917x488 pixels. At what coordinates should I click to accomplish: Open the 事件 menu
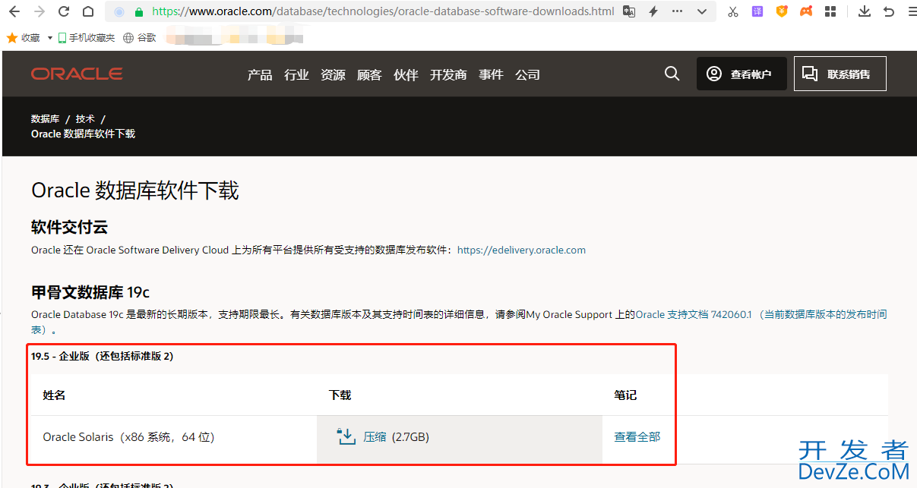491,74
